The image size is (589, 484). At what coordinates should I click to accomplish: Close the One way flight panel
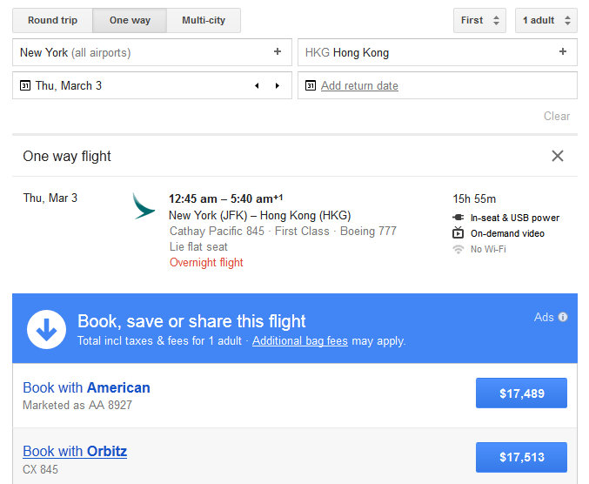point(558,156)
